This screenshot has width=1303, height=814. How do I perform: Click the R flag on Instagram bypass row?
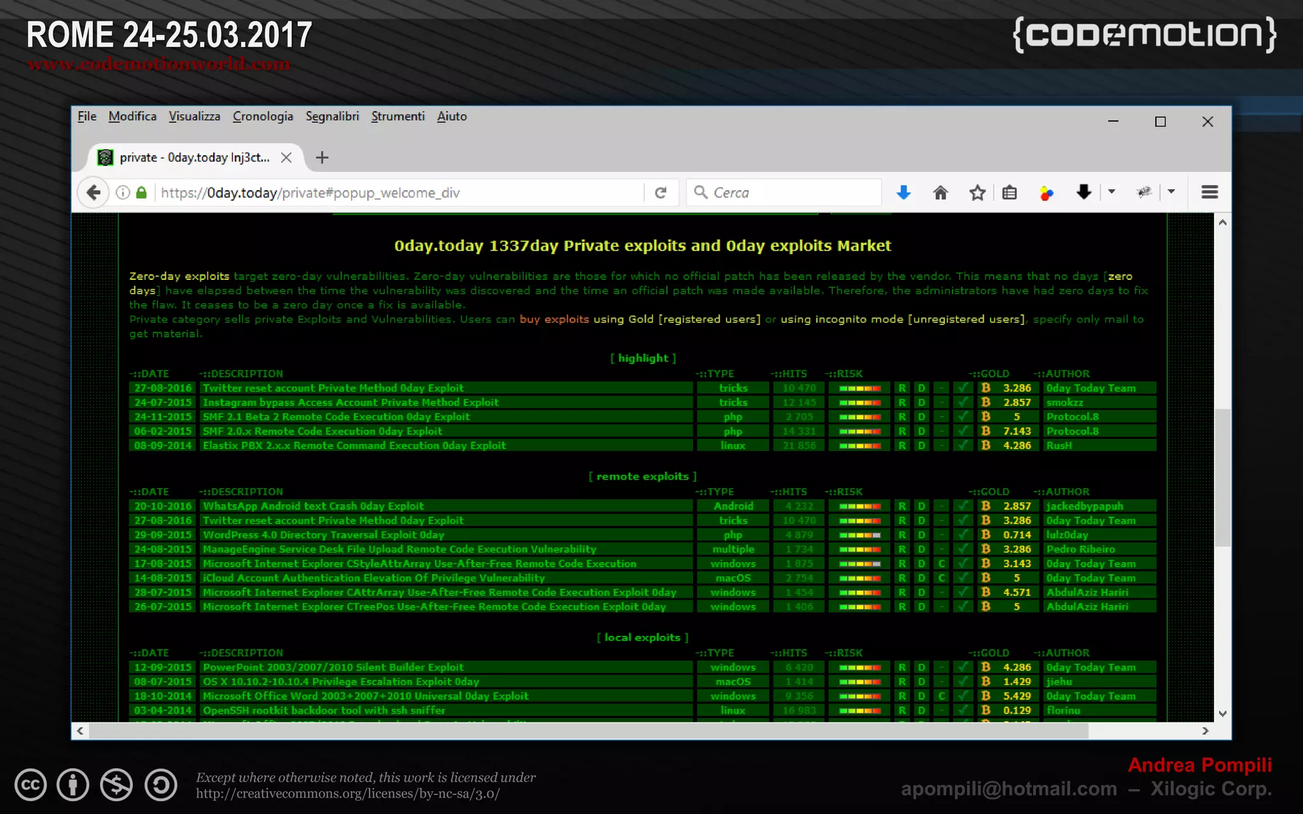point(902,403)
